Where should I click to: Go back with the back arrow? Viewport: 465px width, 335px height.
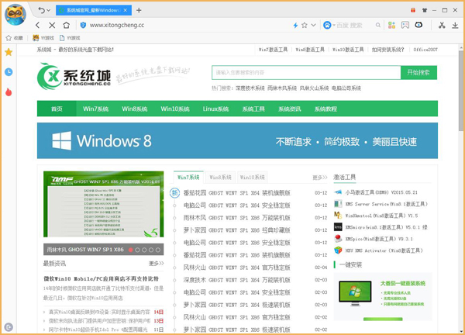[37, 26]
